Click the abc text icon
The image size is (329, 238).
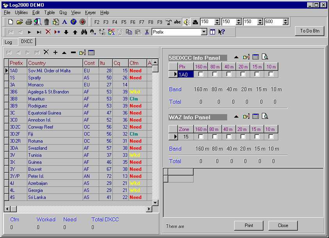click(177, 22)
